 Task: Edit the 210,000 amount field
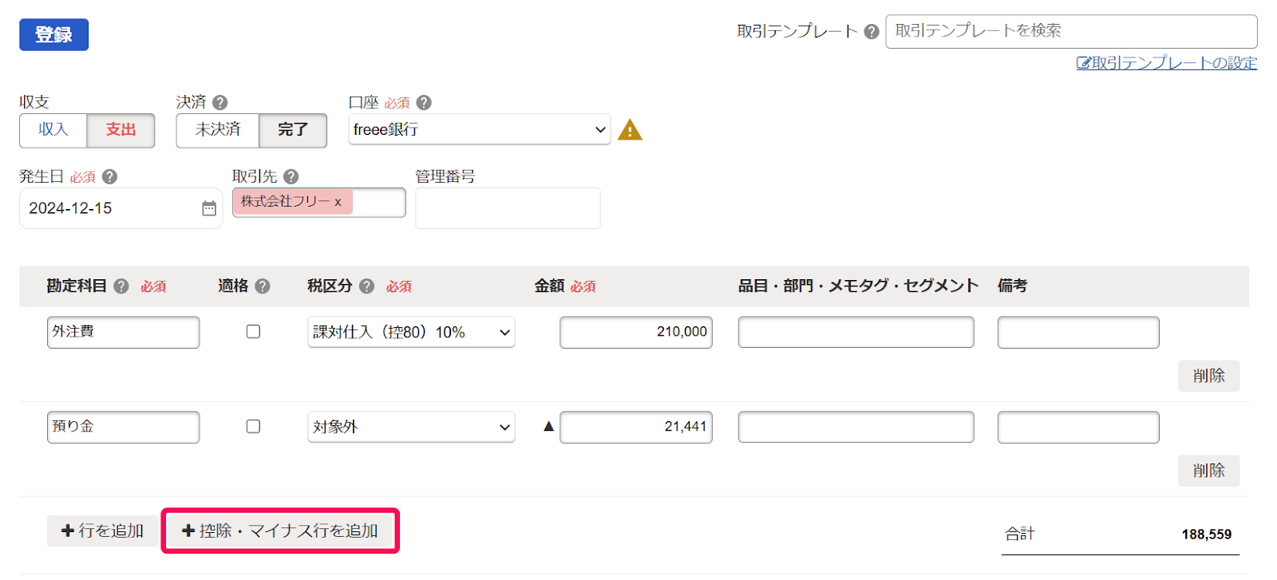pyautogui.click(x=636, y=332)
